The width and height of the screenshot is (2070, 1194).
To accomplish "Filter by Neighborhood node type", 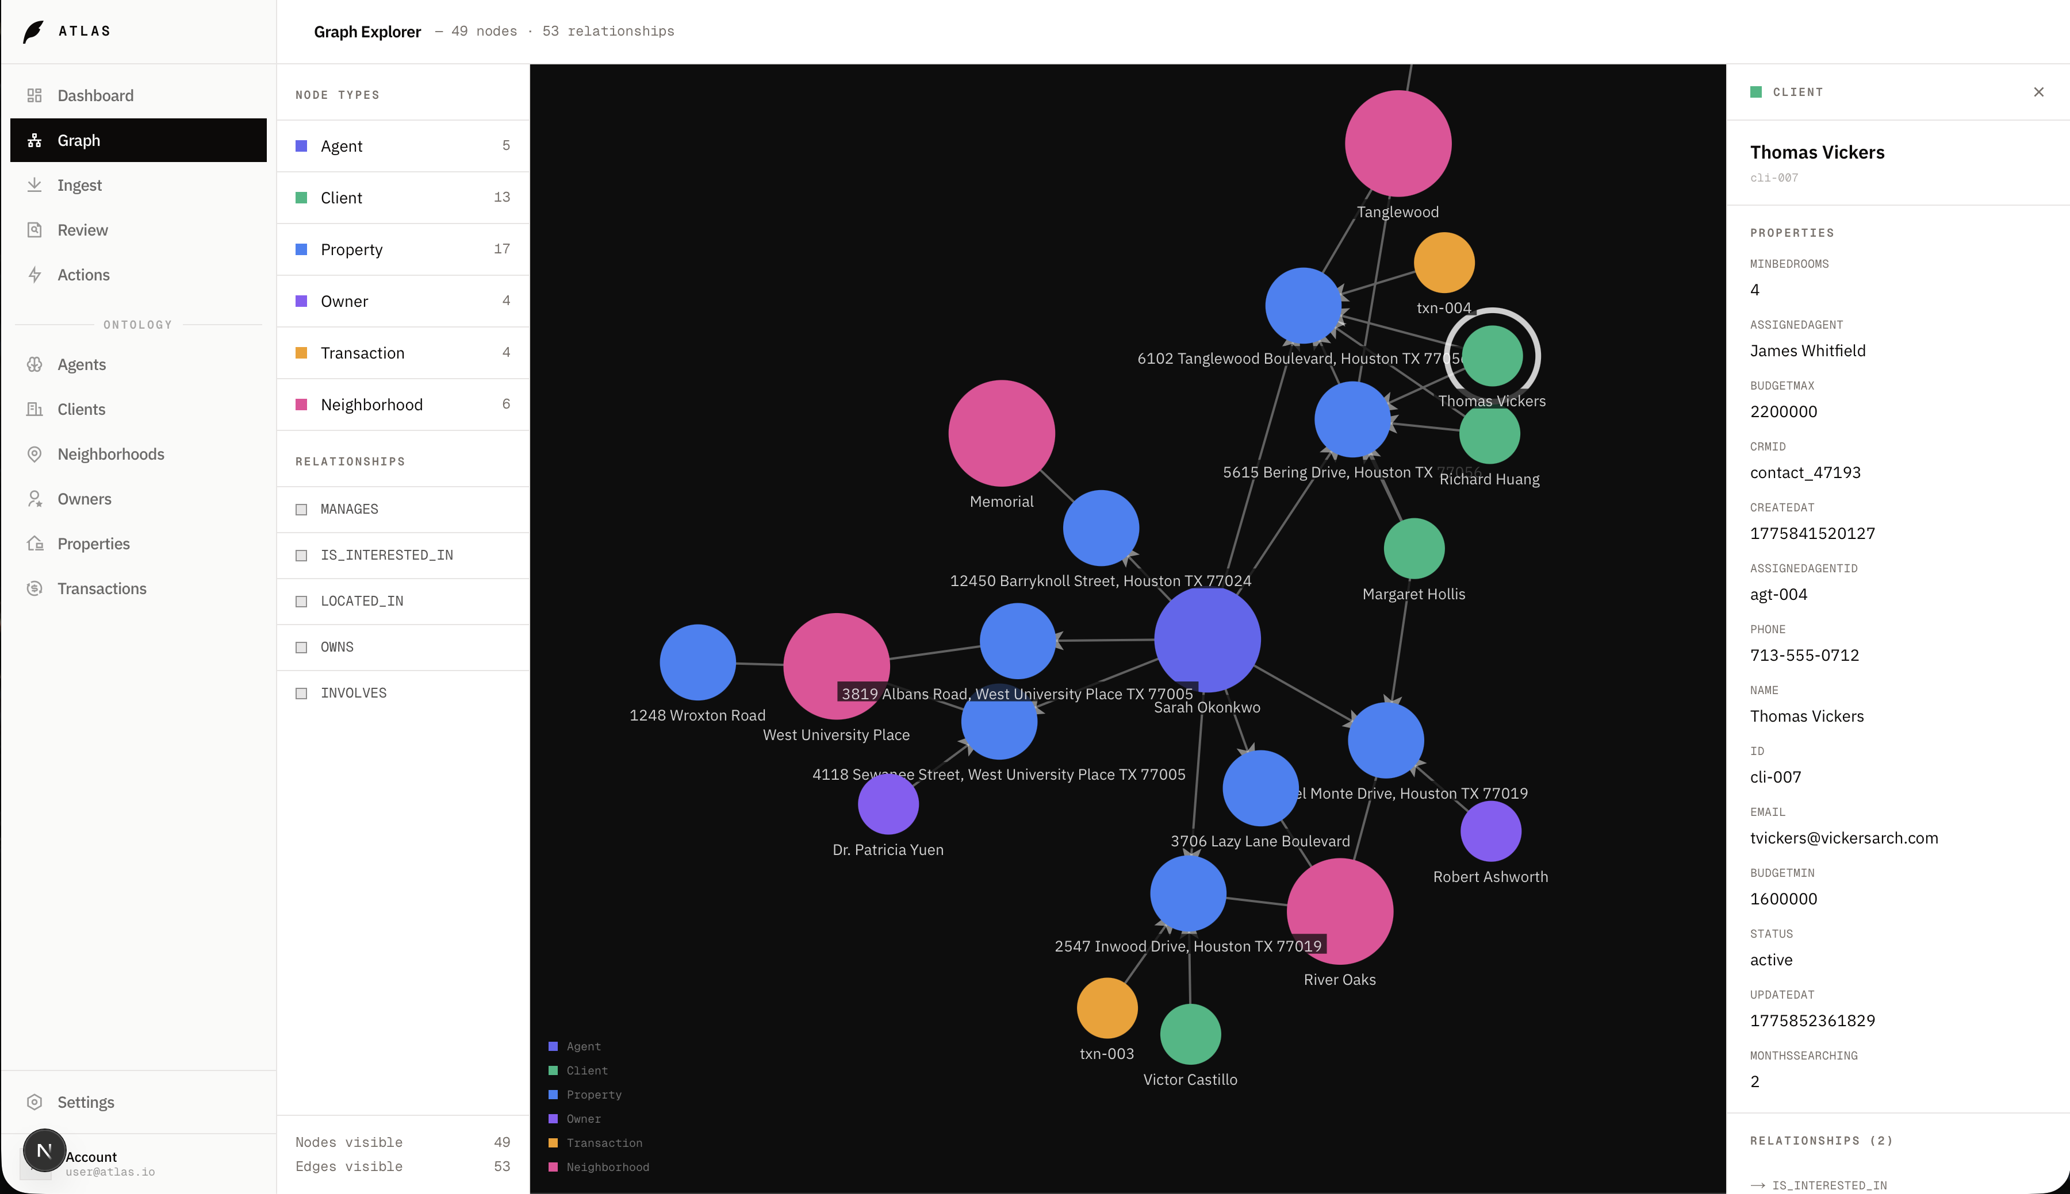I will tap(403, 405).
